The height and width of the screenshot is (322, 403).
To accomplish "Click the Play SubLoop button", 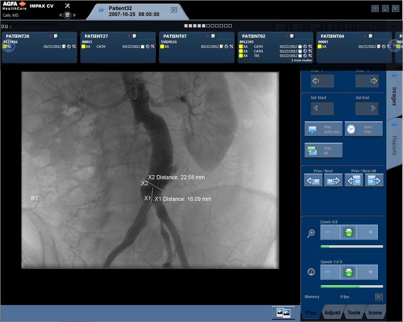I will pos(323,129).
